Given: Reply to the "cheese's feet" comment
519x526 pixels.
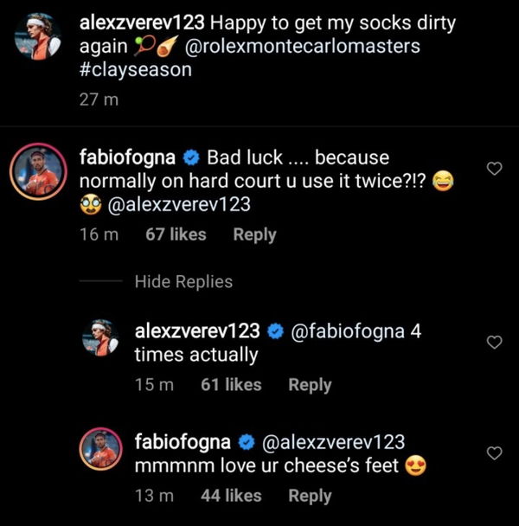Looking at the screenshot, I should click(x=310, y=496).
